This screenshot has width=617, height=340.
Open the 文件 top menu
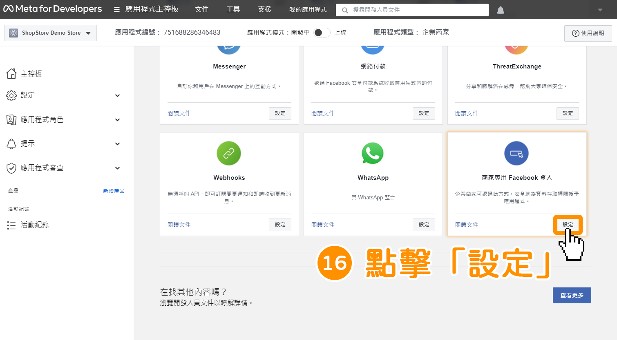[x=202, y=9]
